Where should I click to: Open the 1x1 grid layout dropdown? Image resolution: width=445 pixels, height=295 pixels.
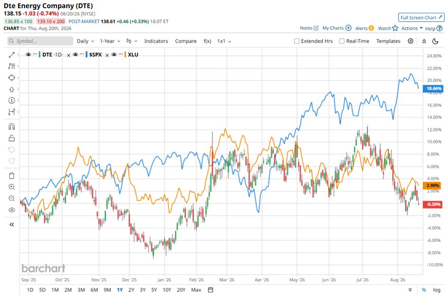coord(224,41)
